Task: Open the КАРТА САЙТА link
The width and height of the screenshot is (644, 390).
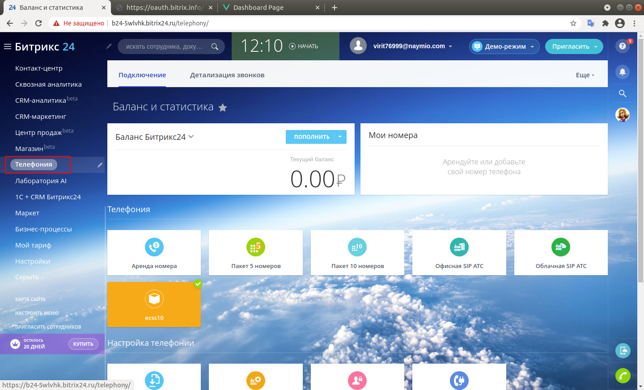Action: [30, 299]
